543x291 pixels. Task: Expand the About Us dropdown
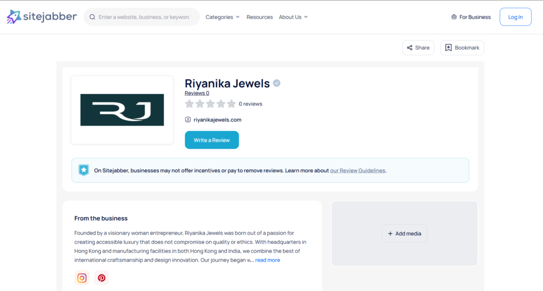point(293,17)
